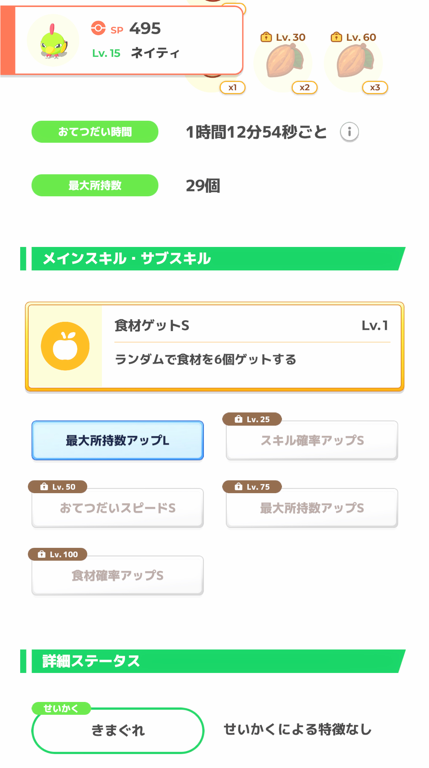Tap the x3 ingredient quantity badge
This screenshot has width=429, height=768.
point(375,88)
